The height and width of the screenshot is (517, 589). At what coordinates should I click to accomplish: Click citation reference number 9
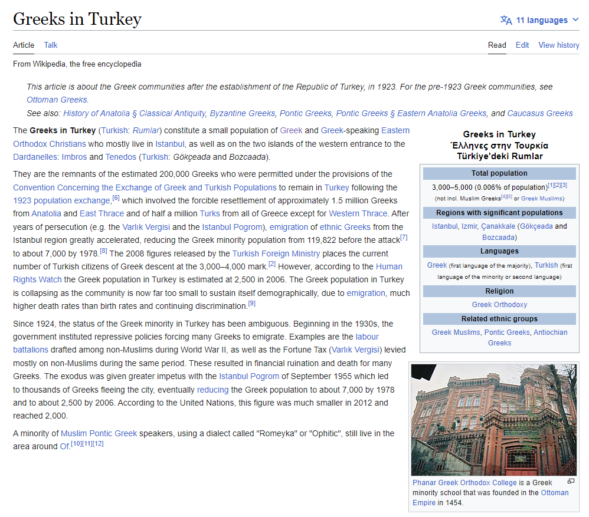pyautogui.click(x=251, y=304)
